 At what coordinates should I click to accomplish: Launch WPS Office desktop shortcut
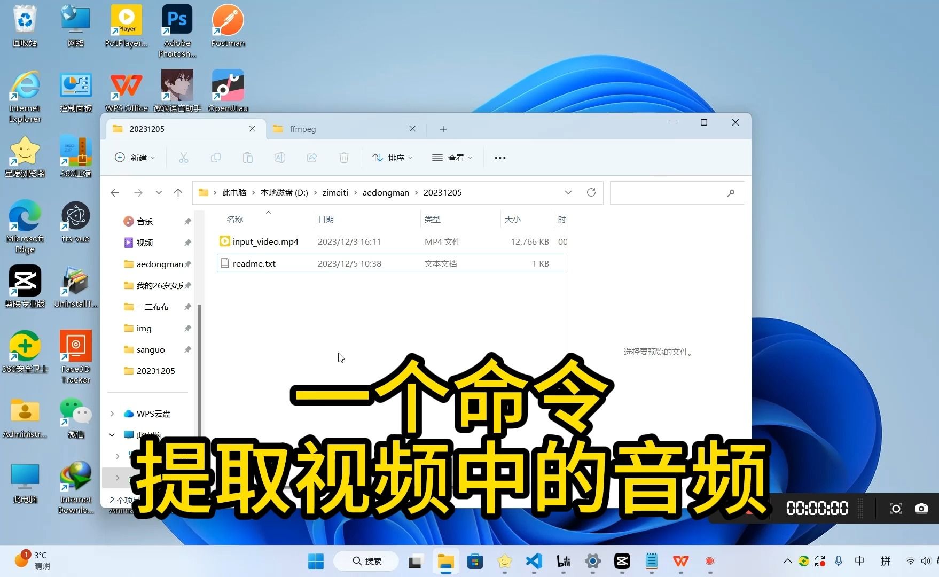click(x=126, y=91)
